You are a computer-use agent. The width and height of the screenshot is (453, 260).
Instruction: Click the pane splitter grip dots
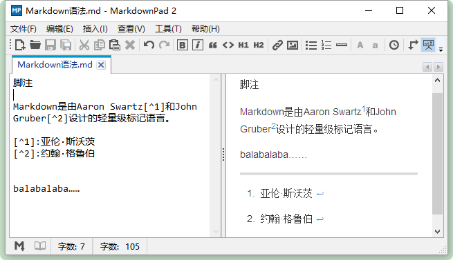(x=223, y=154)
